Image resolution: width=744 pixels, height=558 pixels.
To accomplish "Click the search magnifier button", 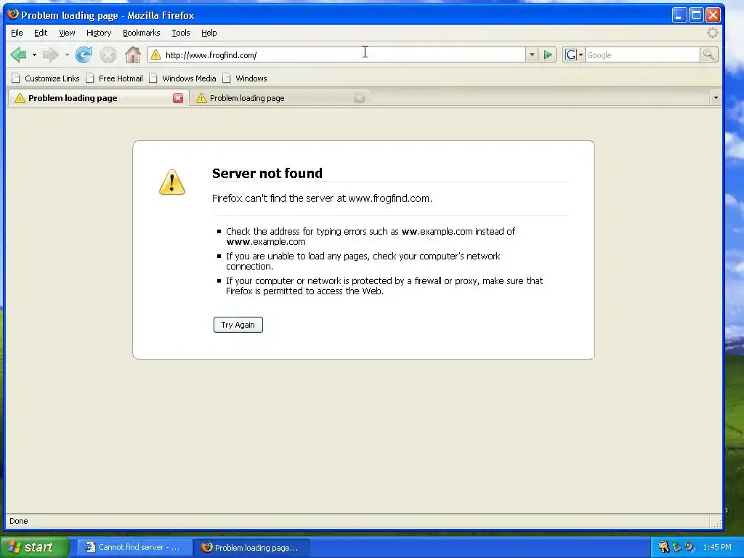I will click(x=709, y=55).
